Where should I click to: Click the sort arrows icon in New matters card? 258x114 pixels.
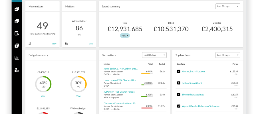click(30, 44)
